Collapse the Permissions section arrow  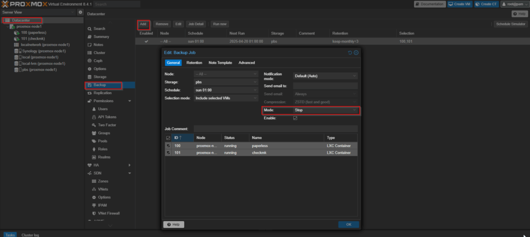coord(130,101)
